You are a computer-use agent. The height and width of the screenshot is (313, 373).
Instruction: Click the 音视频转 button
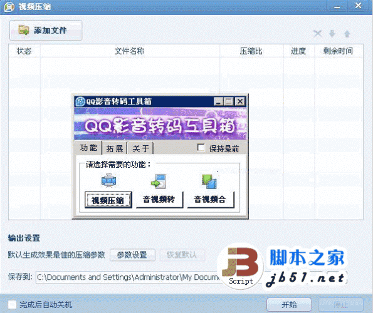(159, 200)
